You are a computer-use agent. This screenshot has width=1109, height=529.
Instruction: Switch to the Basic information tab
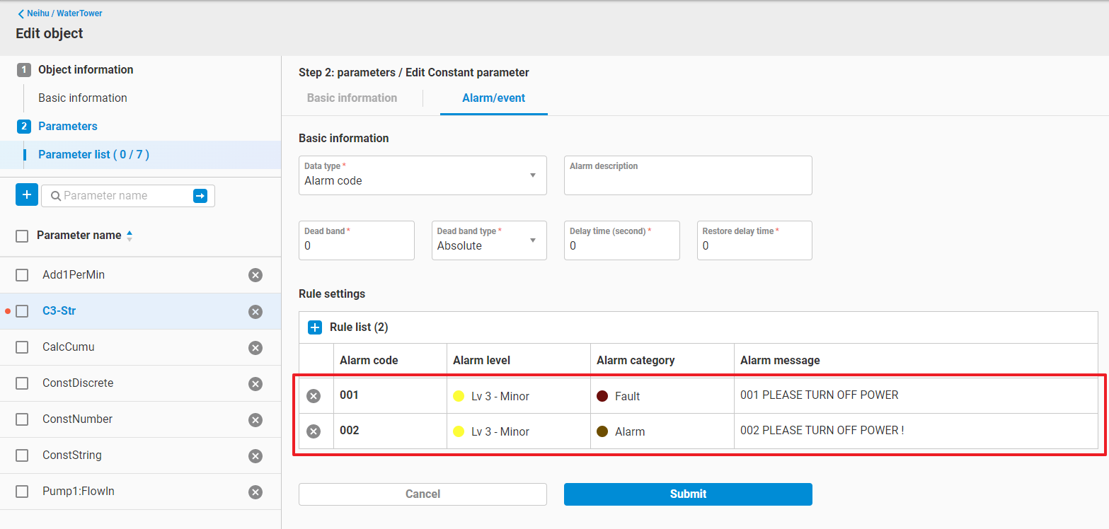tap(352, 98)
